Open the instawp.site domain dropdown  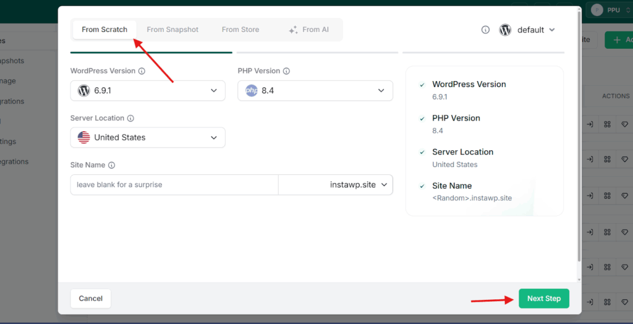tap(336, 185)
